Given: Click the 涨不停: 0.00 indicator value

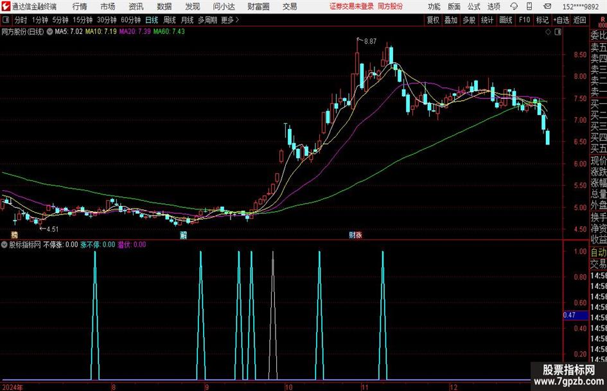Looking at the screenshot, I should 98,245.
